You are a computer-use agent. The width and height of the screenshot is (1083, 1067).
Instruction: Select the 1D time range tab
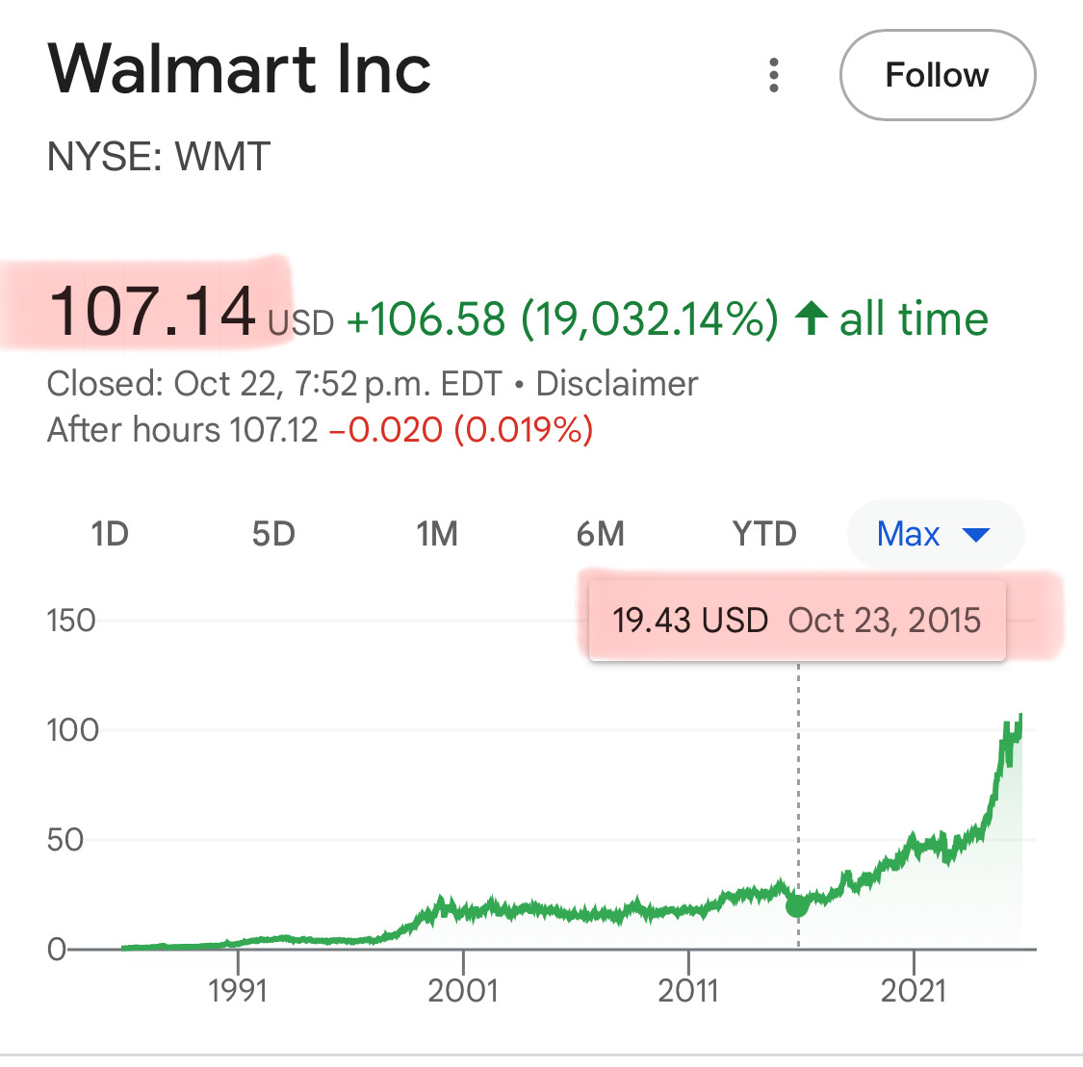[110, 533]
